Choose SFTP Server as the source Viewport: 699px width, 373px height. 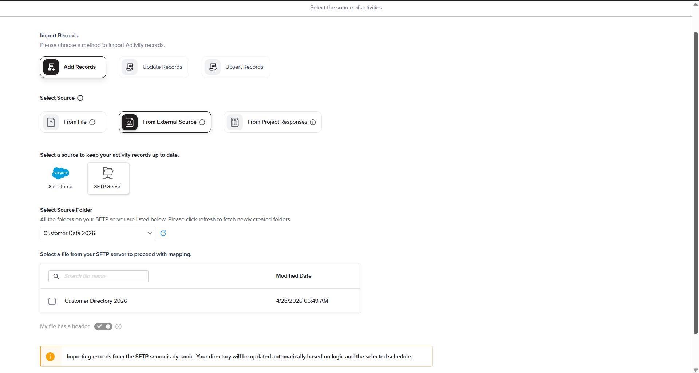pyautogui.click(x=108, y=178)
